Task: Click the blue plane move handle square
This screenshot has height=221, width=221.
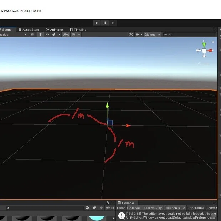Action: click(x=110, y=123)
